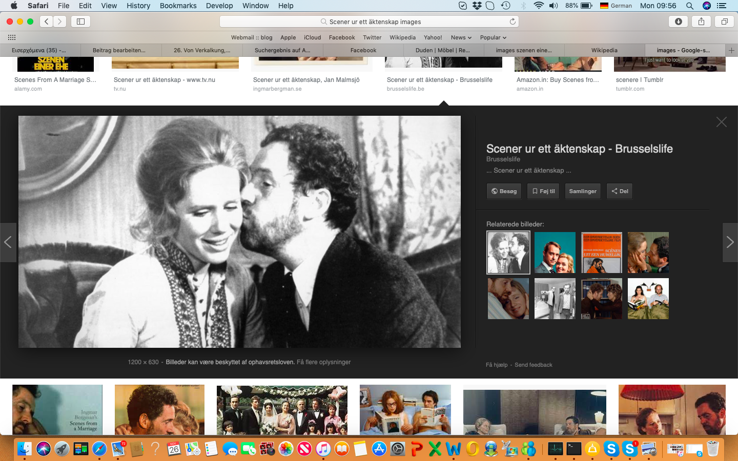Click the Føj til button
738x461 pixels.
(543, 191)
